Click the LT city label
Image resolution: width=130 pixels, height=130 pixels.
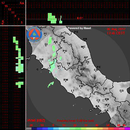click(x=73, y=91)
